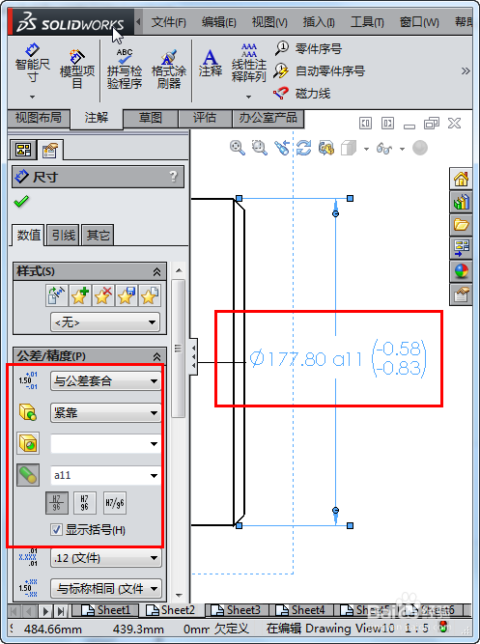Activate the Format Painter (格式涂刷器)

click(168, 69)
